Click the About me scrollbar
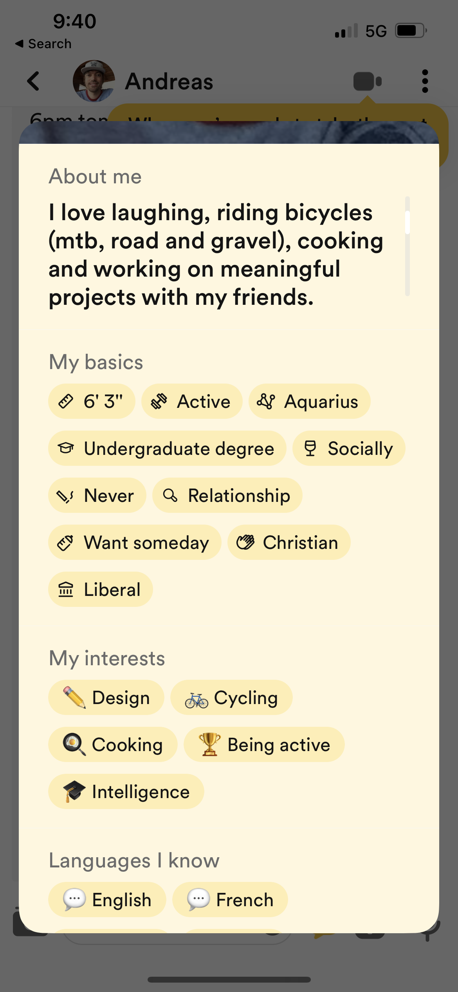458x992 pixels. coord(408,246)
